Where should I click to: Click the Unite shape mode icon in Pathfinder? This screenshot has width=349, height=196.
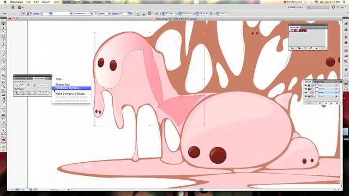[16, 85]
